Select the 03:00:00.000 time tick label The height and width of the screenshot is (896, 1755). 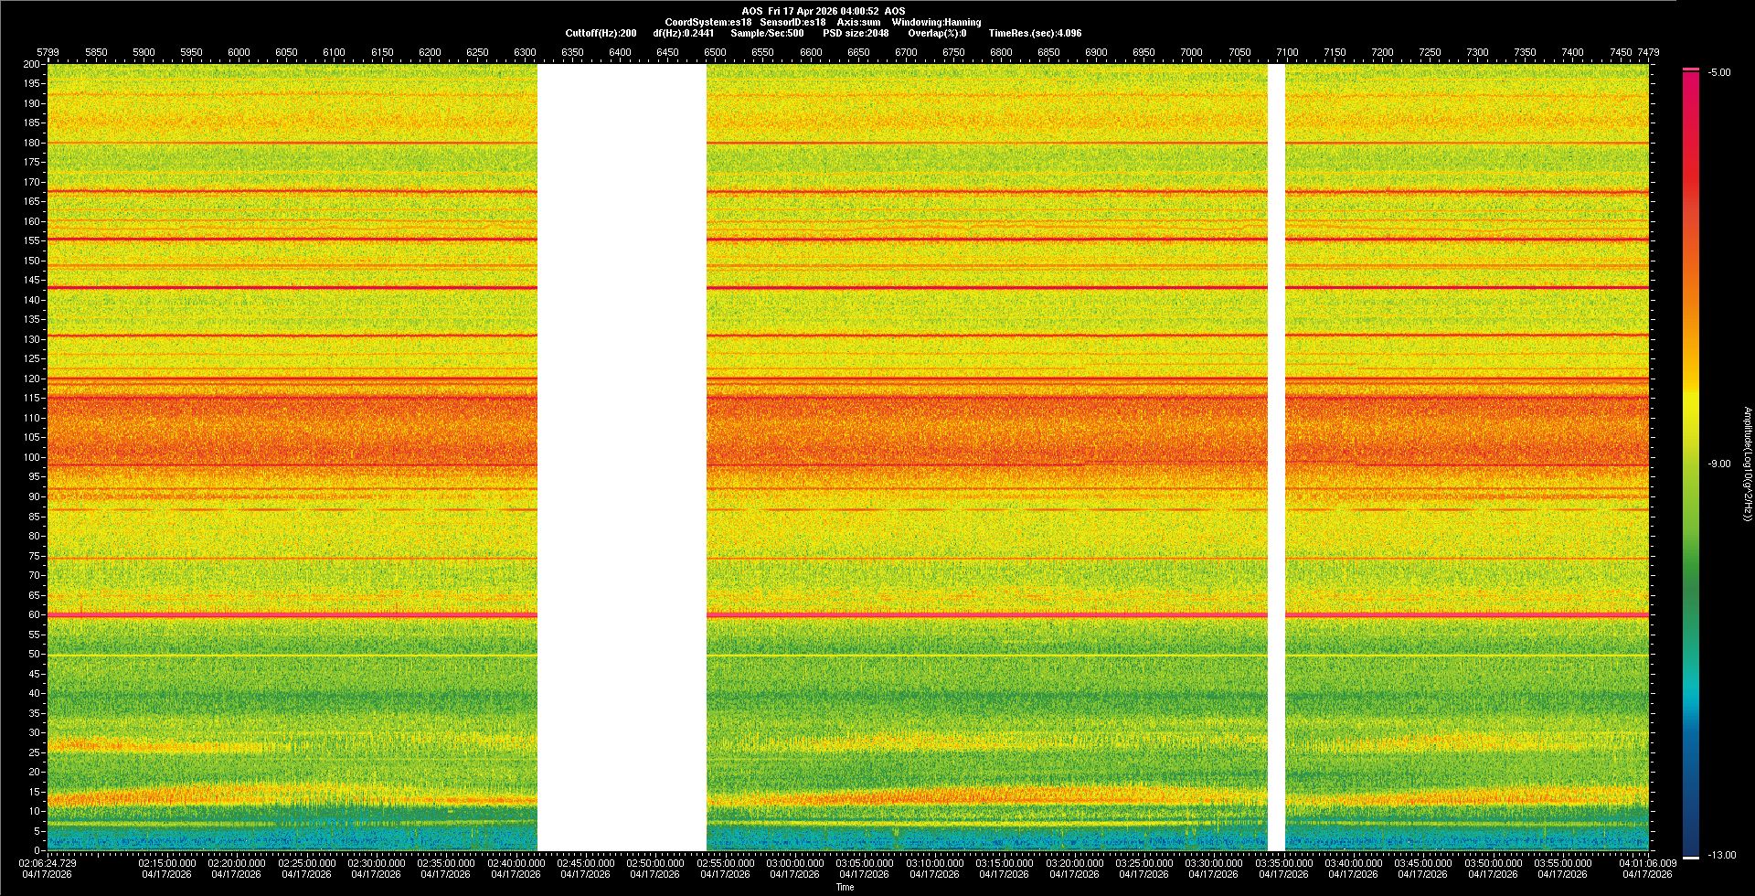pyautogui.click(x=794, y=862)
